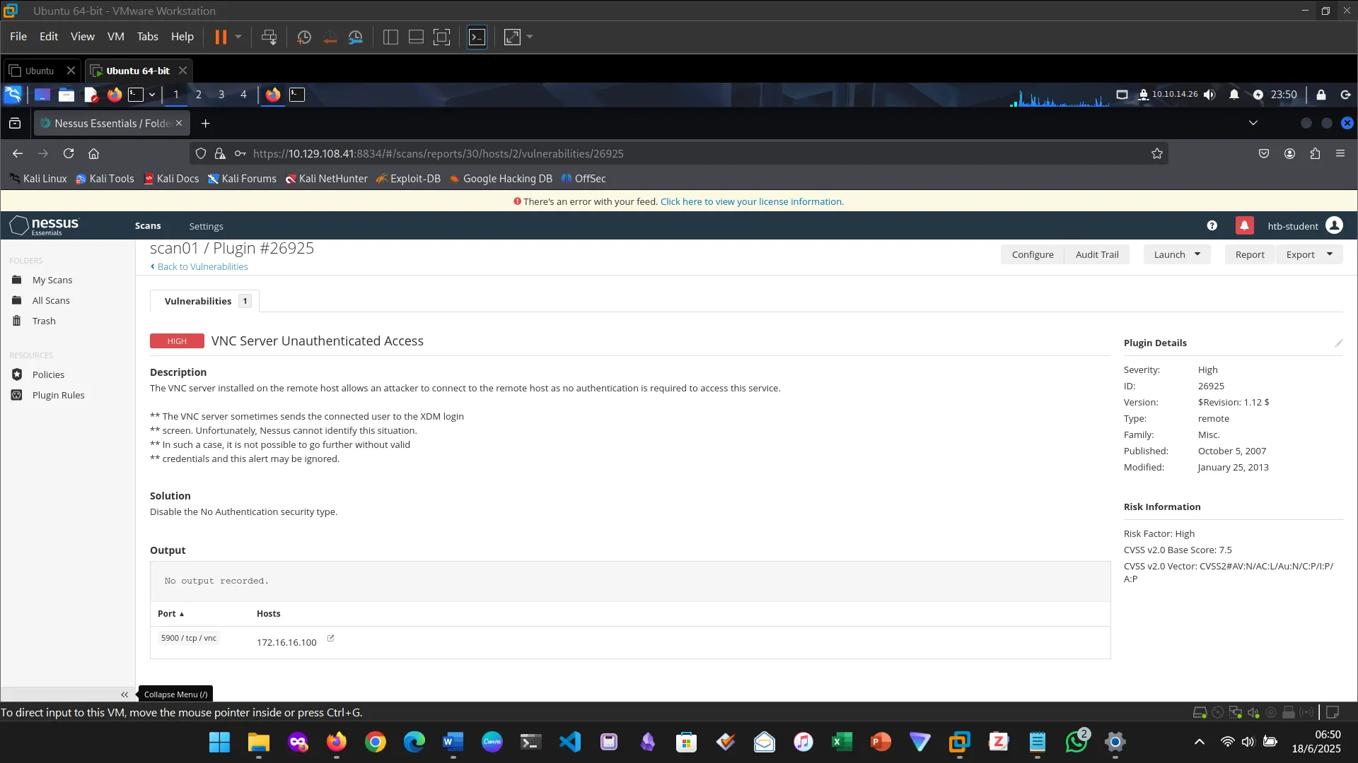Bookmark page with the star icon
The height and width of the screenshot is (763, 1358).
click(x=1156, y=153)
